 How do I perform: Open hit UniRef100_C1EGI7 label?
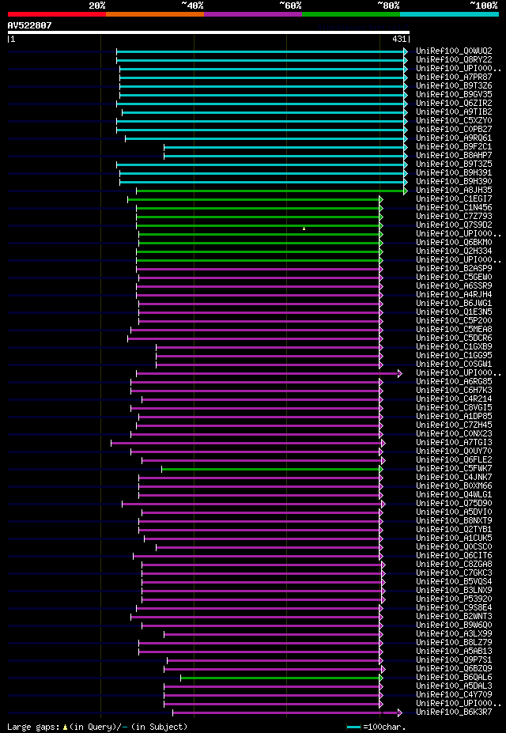[454, 199]
